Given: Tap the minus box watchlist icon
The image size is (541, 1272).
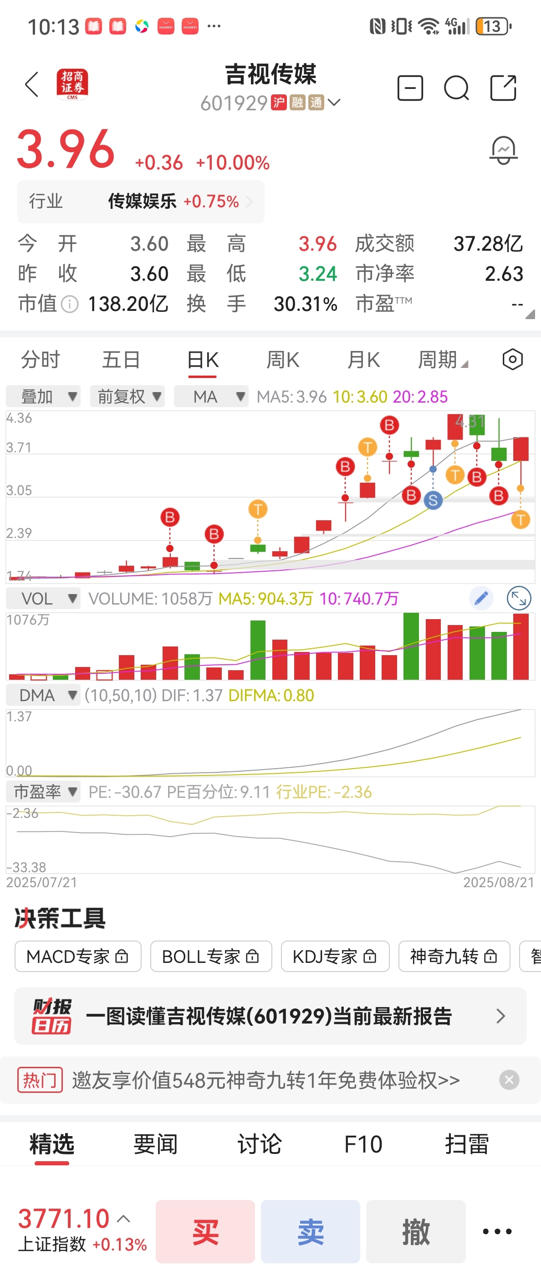Looking at the screenshot, I should (410, 88).
